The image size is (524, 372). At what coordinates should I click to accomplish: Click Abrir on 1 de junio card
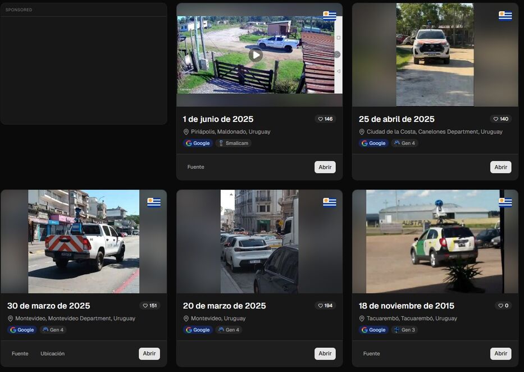coord(325,167)
